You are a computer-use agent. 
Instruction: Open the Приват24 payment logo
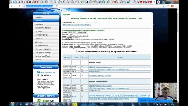(46, 101)
